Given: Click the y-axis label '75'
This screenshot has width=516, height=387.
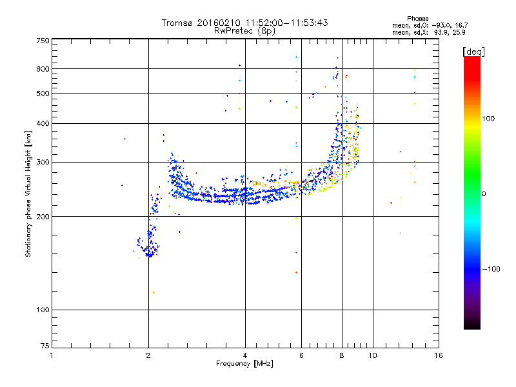Looking at the screenshot, I should coord(45,346).
